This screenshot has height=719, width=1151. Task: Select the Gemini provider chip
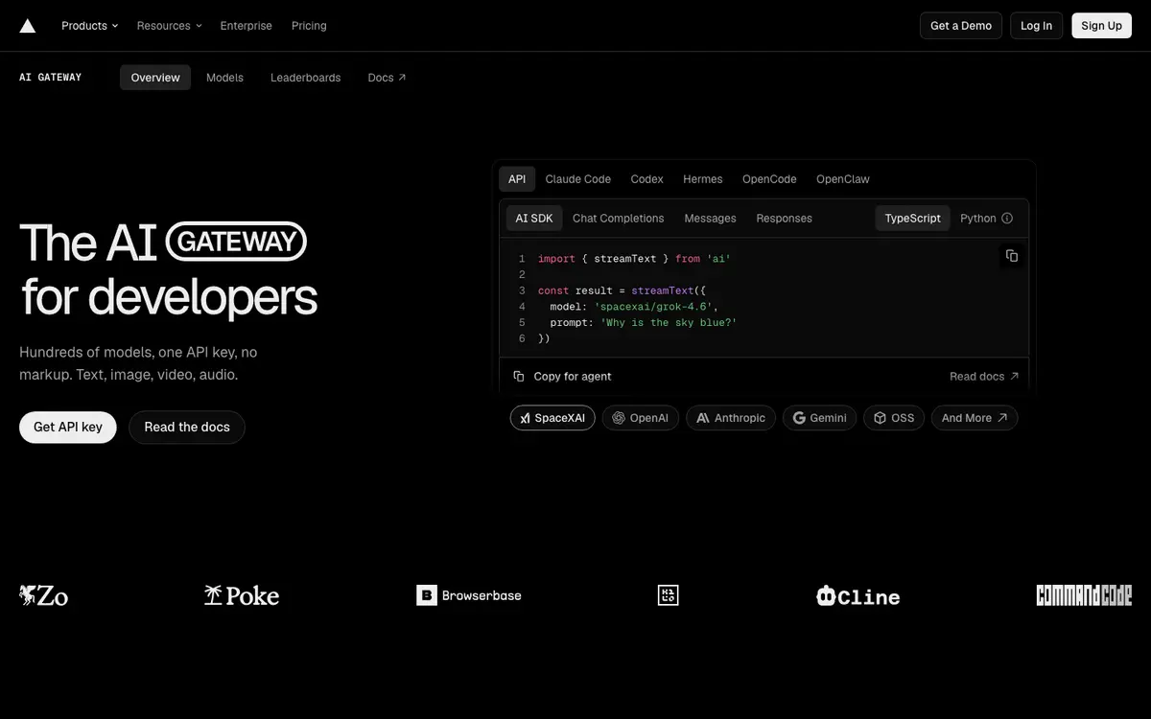point(820,418)
